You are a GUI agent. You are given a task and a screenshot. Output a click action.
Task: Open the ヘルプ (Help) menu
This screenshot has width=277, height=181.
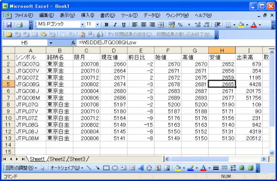pos(203,15)
